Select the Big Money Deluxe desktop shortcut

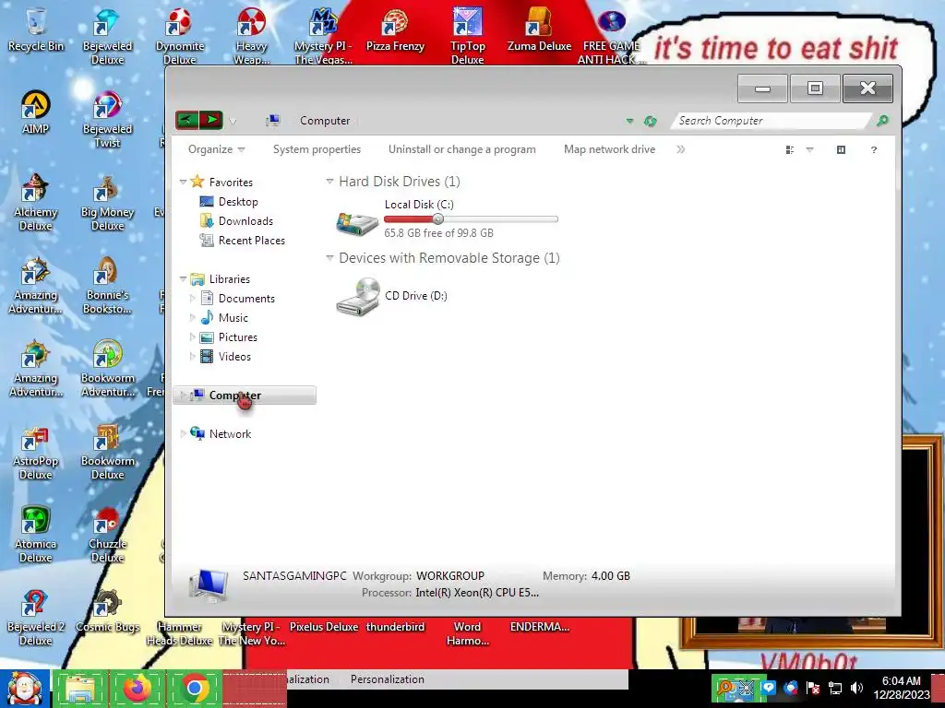tap(107, 202)
